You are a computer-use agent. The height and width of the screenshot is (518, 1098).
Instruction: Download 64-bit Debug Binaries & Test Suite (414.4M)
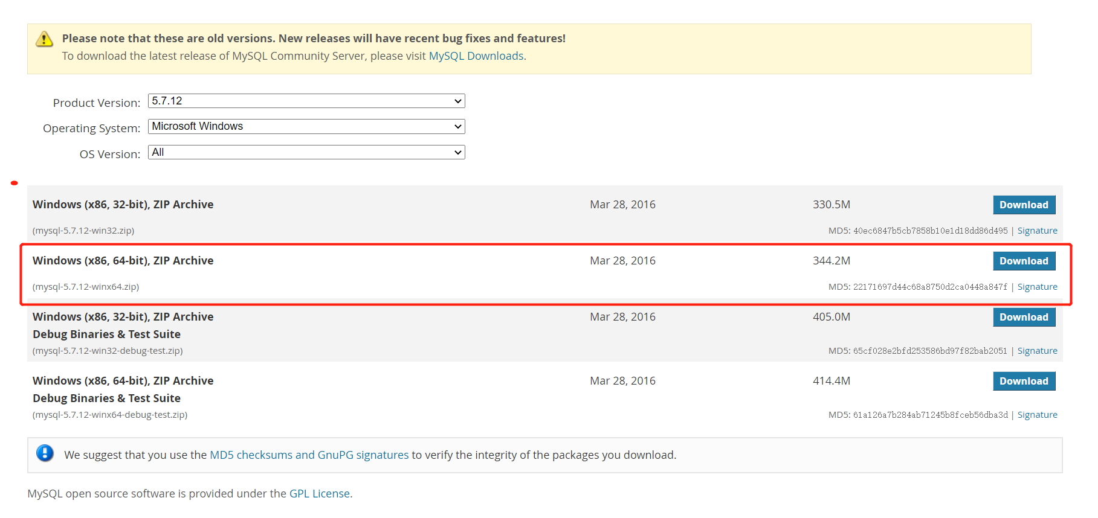(x=1024, y=381)
